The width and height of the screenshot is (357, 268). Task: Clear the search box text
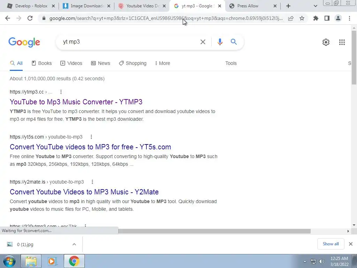(x=203, y=42)
